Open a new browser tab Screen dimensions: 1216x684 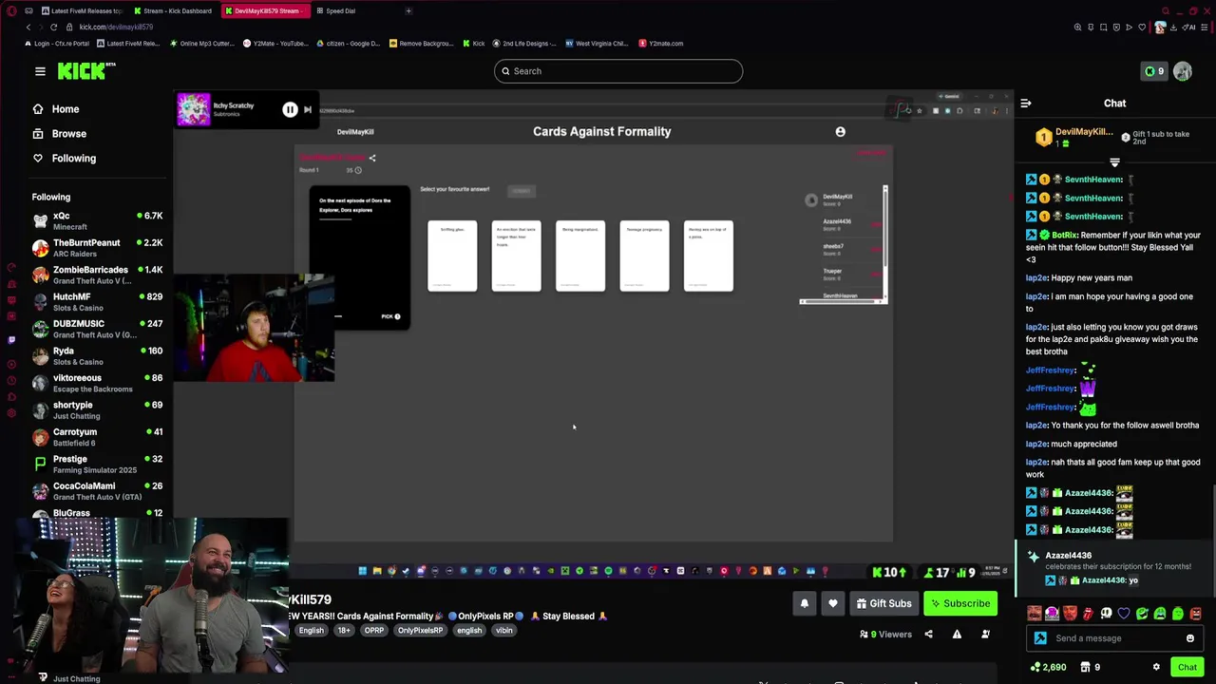[x=408, y=10]
